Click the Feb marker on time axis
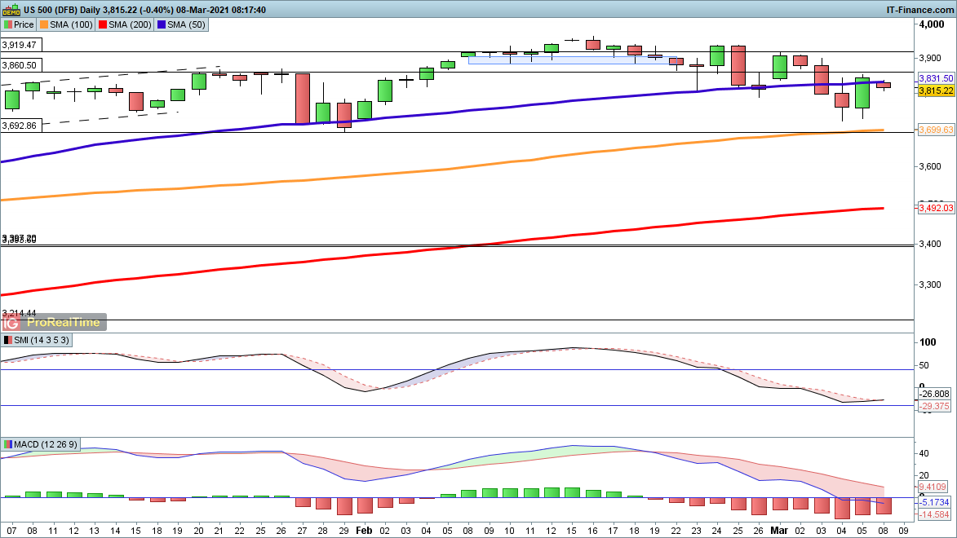 click(362, 528)
